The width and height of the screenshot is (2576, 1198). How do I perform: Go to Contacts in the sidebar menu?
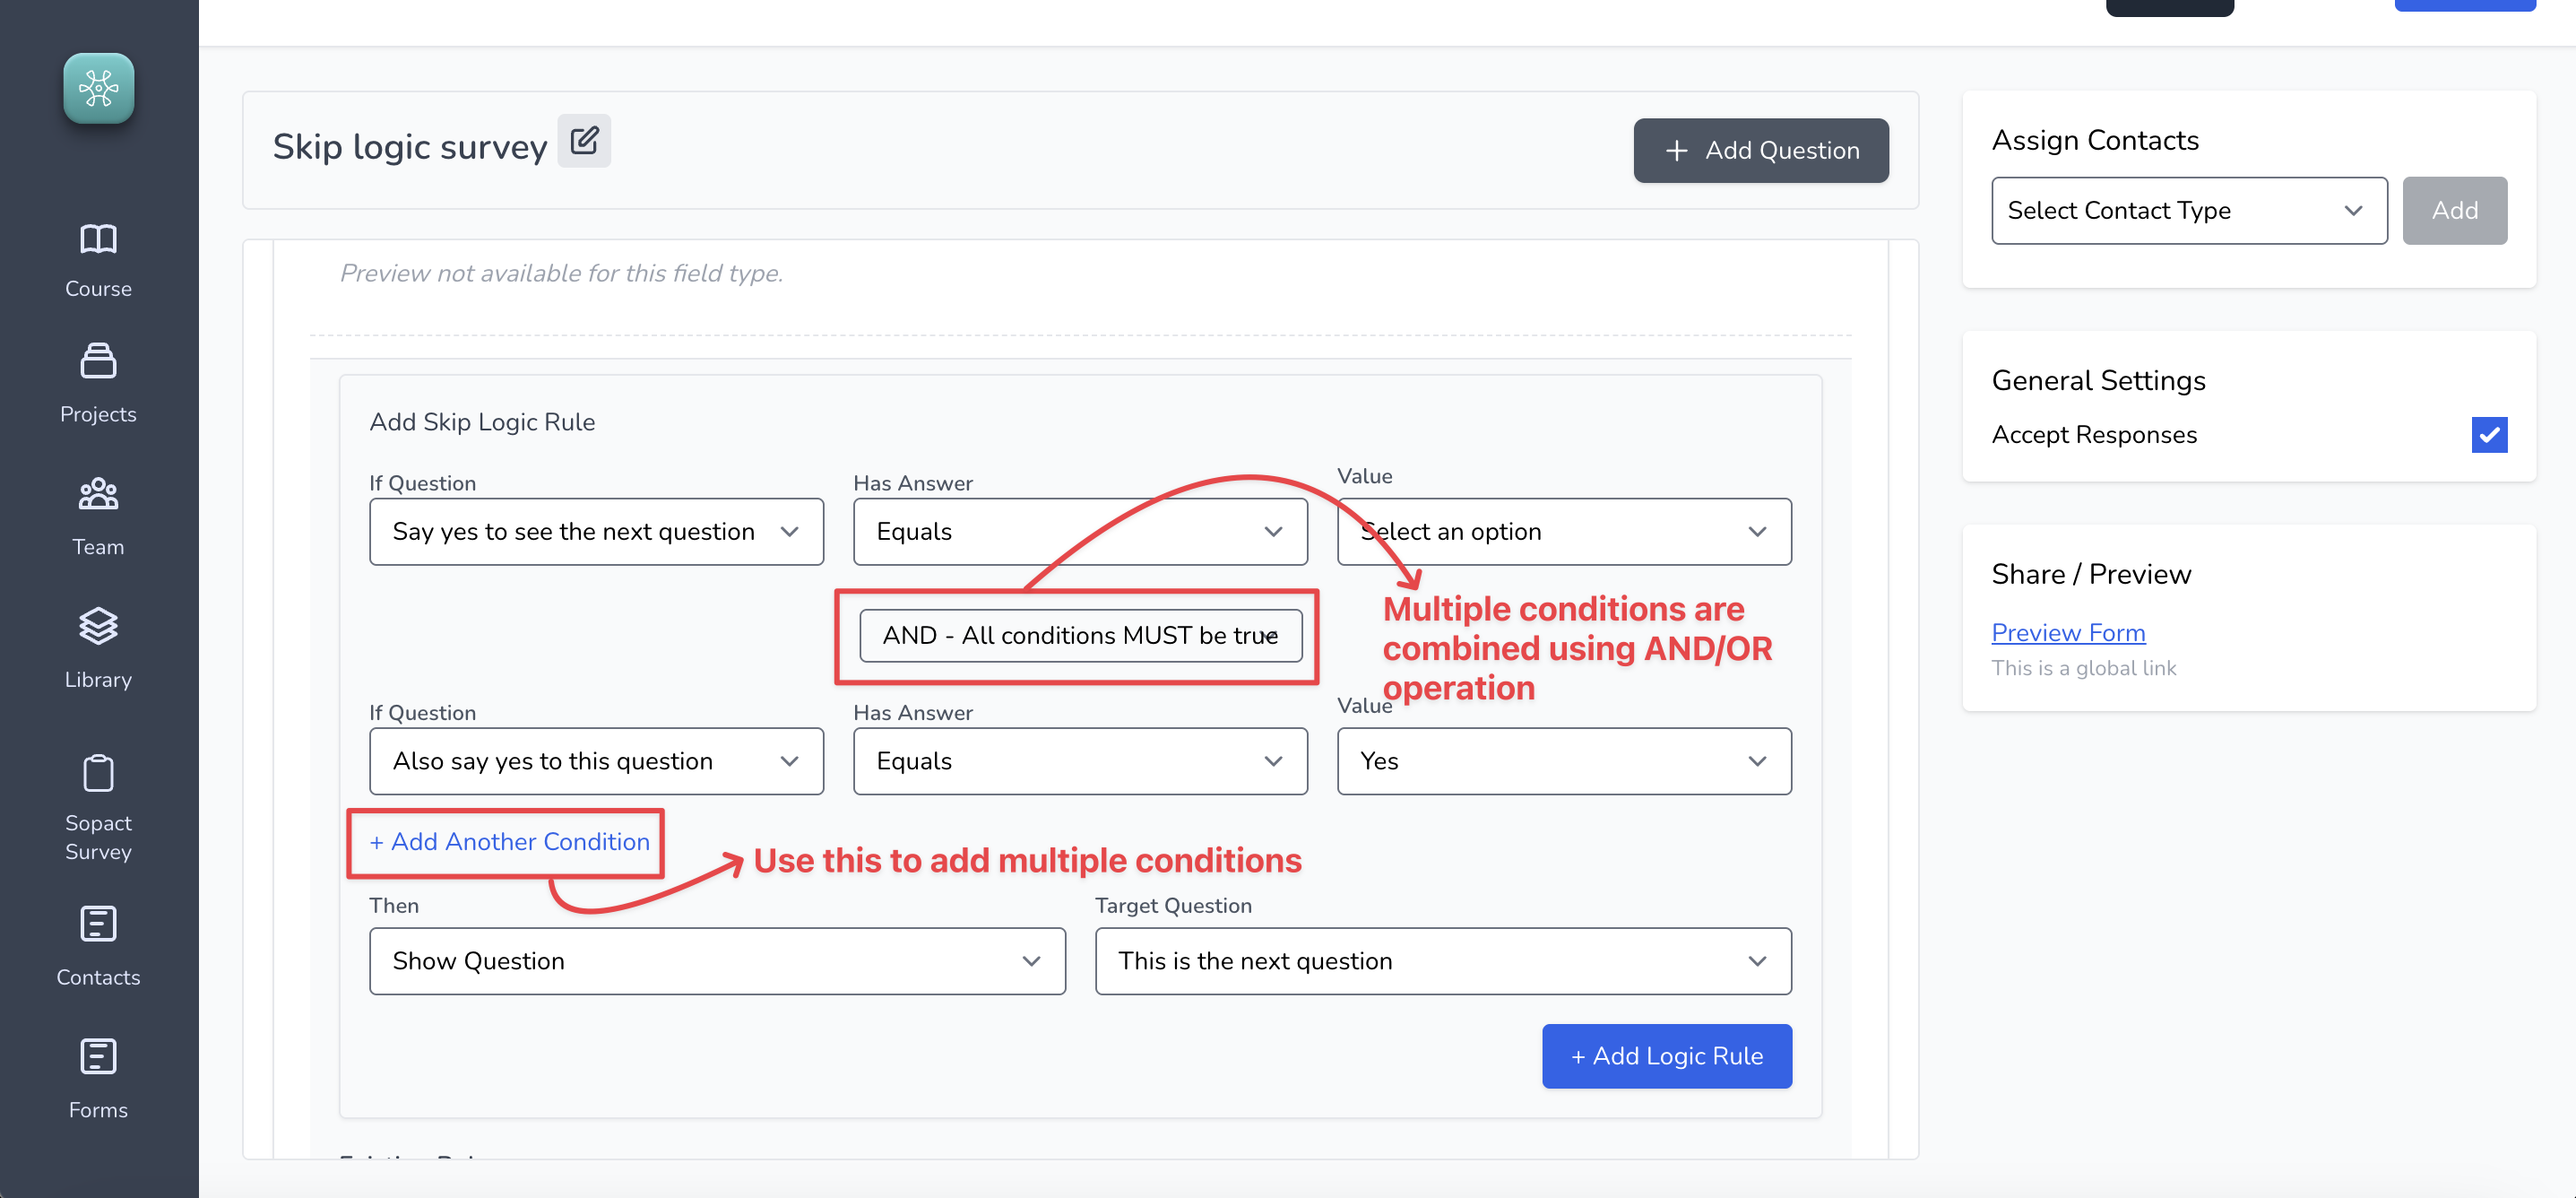tap(98, 977)
